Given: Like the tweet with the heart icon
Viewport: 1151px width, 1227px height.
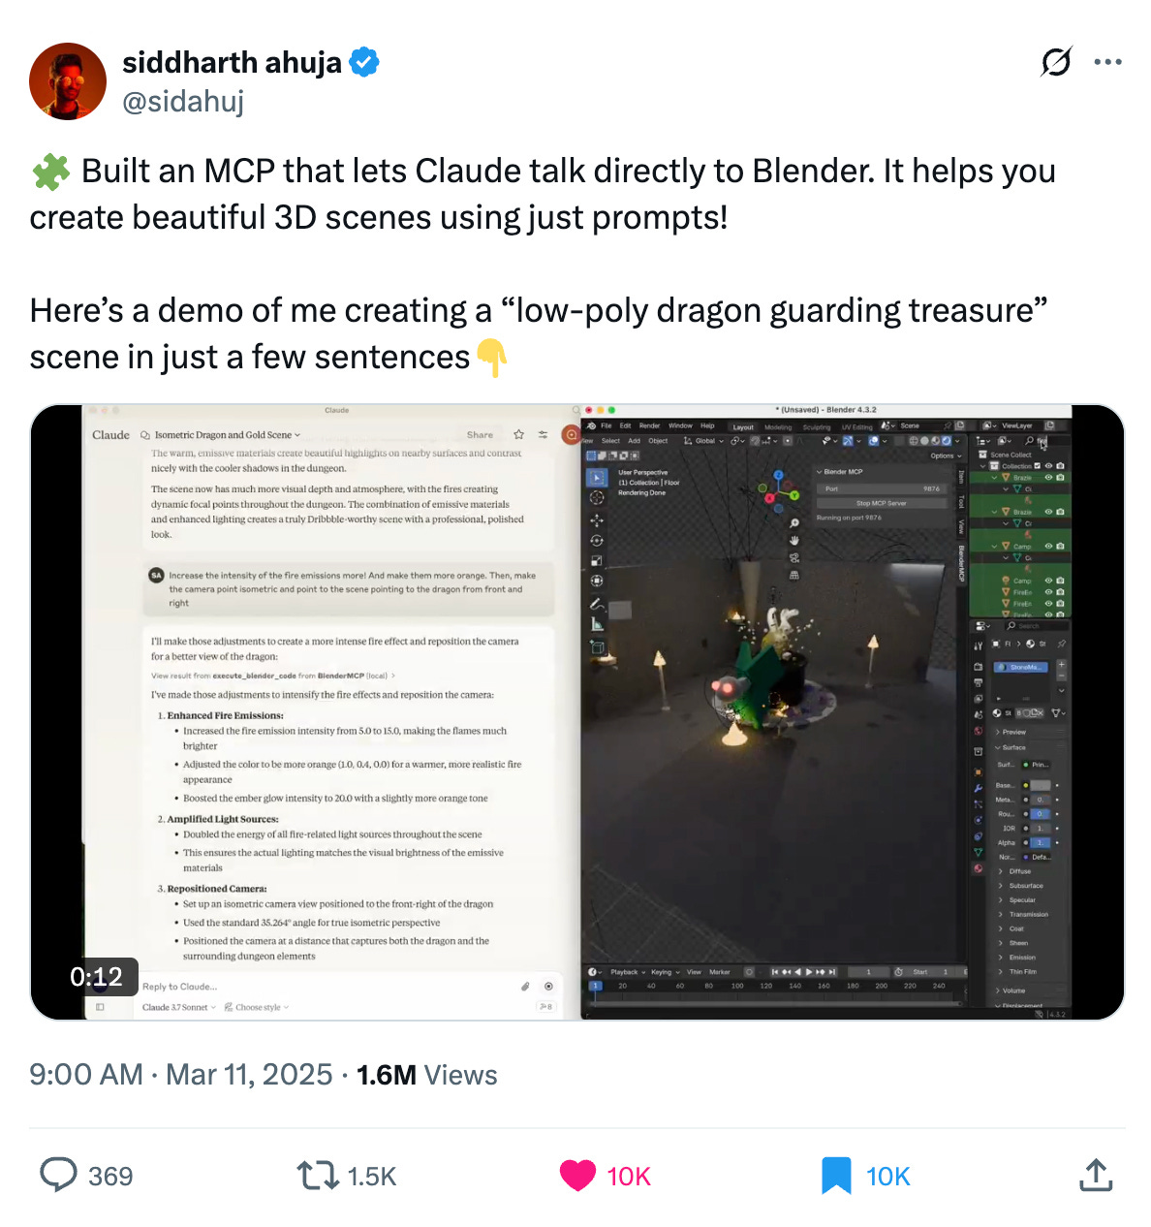Looking at the screenshot, I should tap(577, 1176).
